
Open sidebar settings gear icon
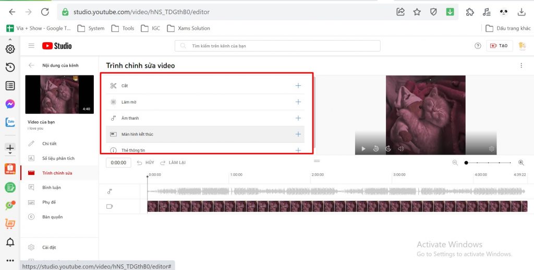10,49
